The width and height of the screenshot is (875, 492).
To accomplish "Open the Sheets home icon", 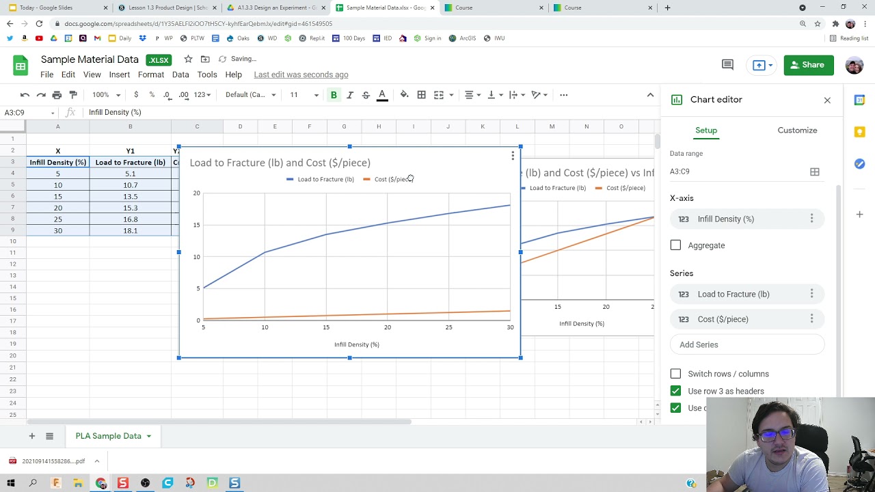I will [21, 66].
